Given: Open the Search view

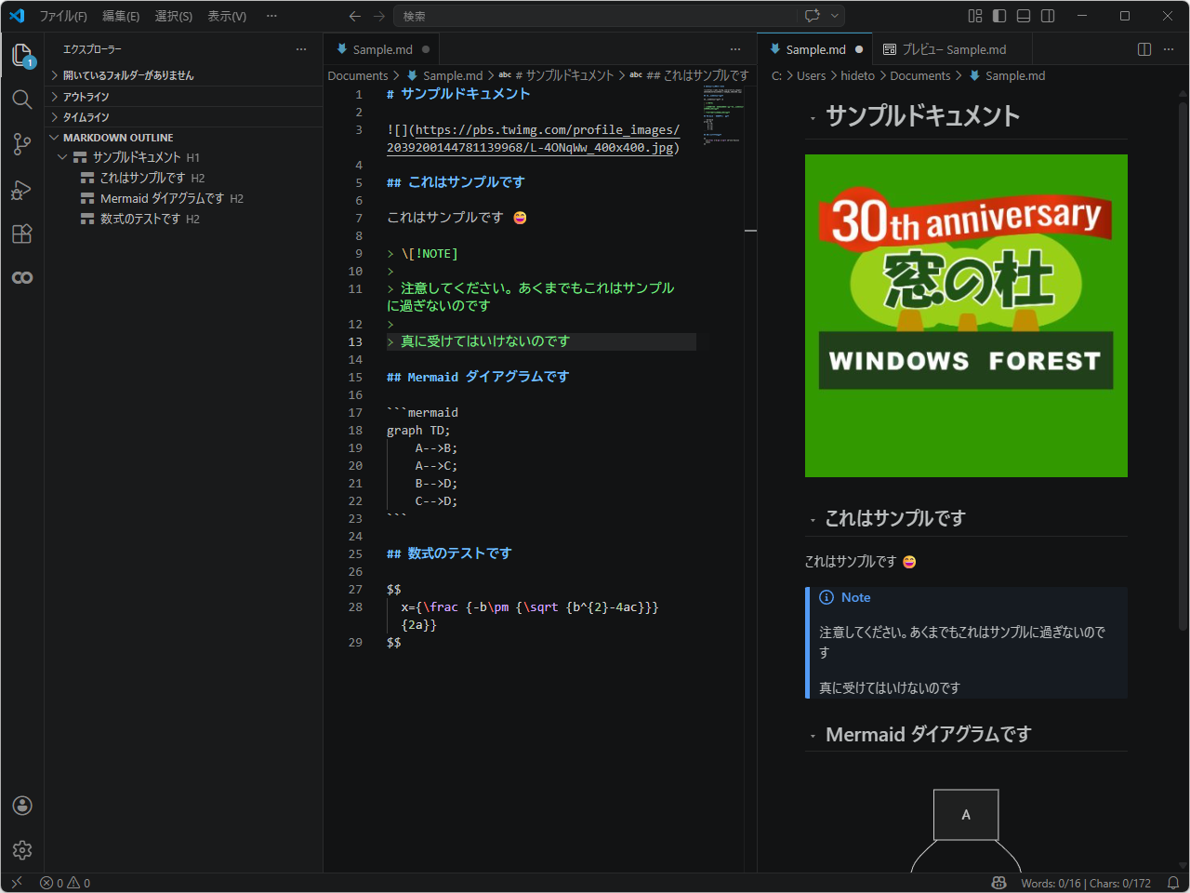Looking at the screenshot, I should click(x=22, y=100).
